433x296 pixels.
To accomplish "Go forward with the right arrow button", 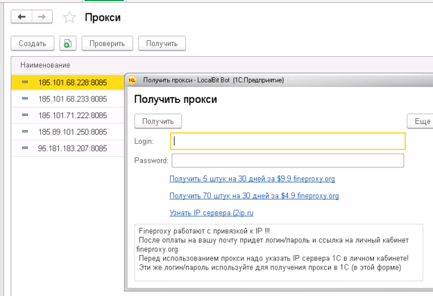I will pos(42,17).
